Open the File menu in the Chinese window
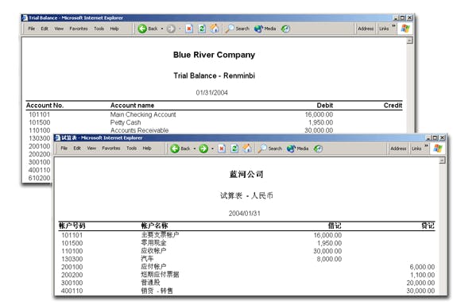453x305 pixels. [64, 149]
